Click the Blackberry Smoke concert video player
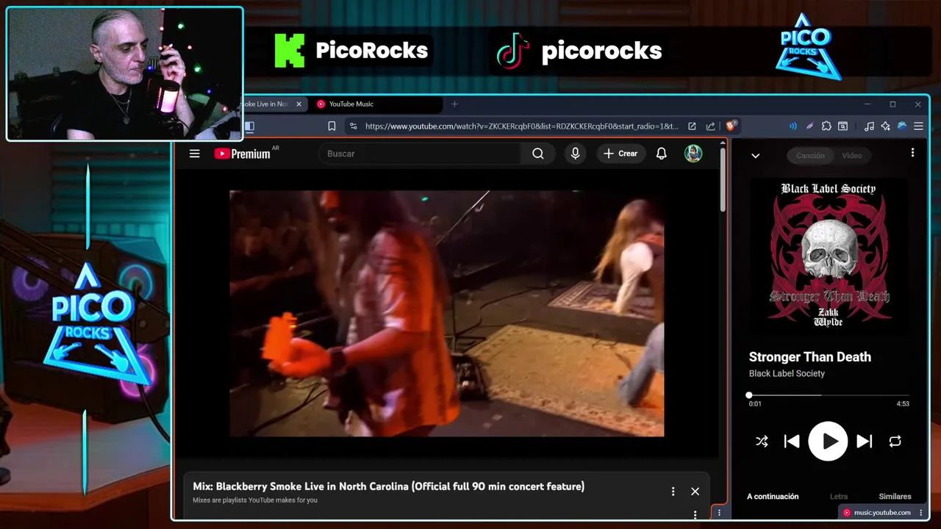Viewport: 941px width, 529px height. (446, 314)
